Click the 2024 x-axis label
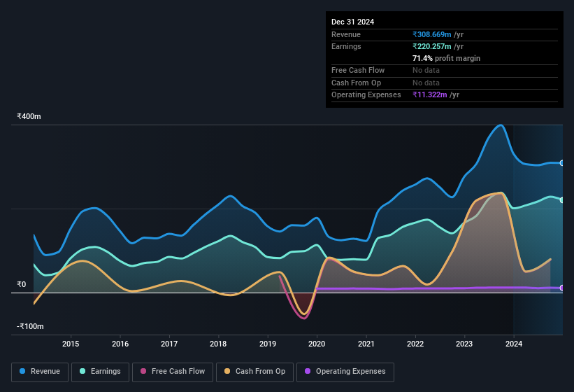 [514, 344]
